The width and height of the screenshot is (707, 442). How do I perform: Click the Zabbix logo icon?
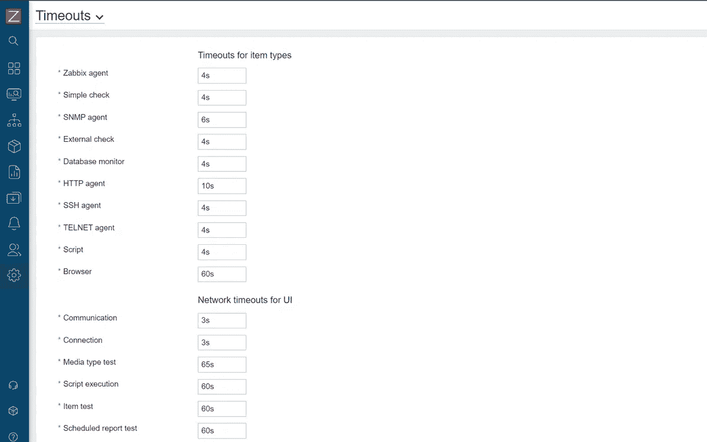point(14,16)
